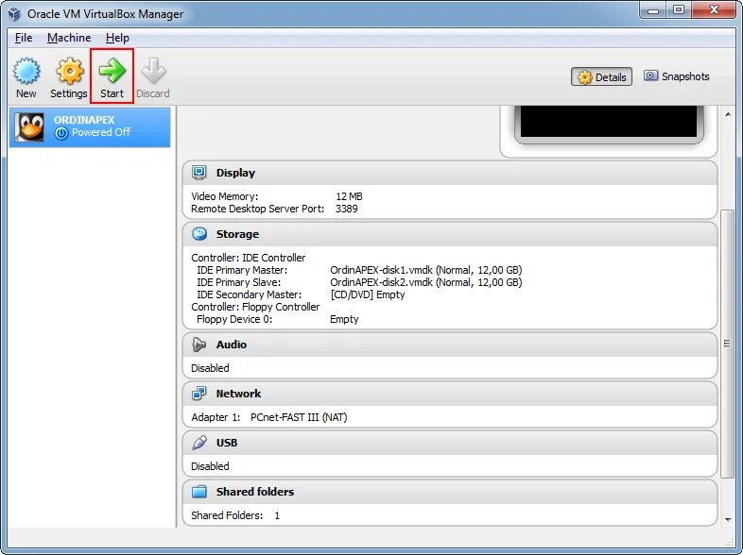Close the VirtualBox Manager window

coord(714,10)
